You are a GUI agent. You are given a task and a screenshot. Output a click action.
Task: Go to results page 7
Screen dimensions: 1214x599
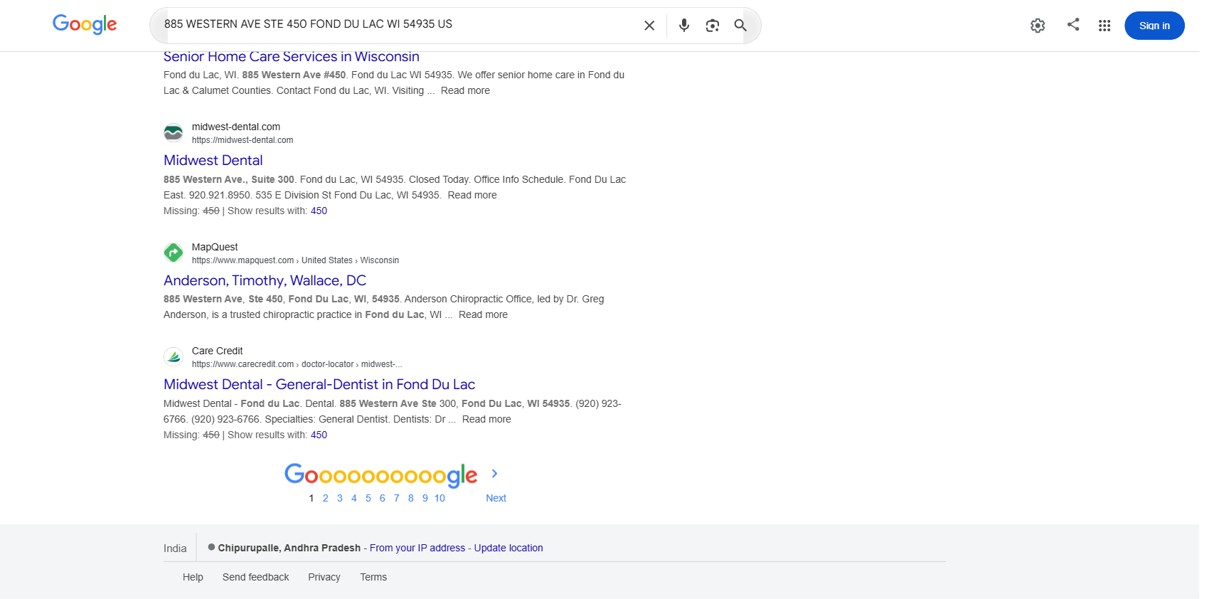[397, 498]
